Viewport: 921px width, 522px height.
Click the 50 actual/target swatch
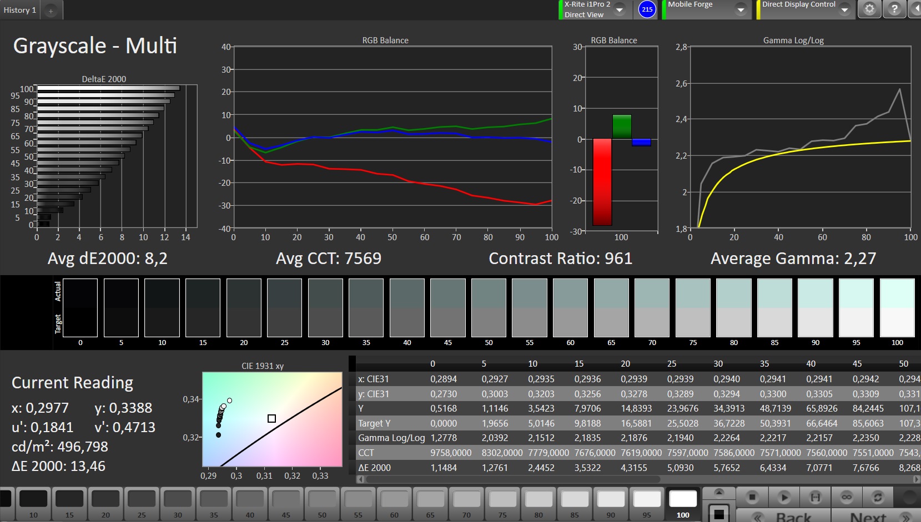pyautogui.click(x=489, y=308)
